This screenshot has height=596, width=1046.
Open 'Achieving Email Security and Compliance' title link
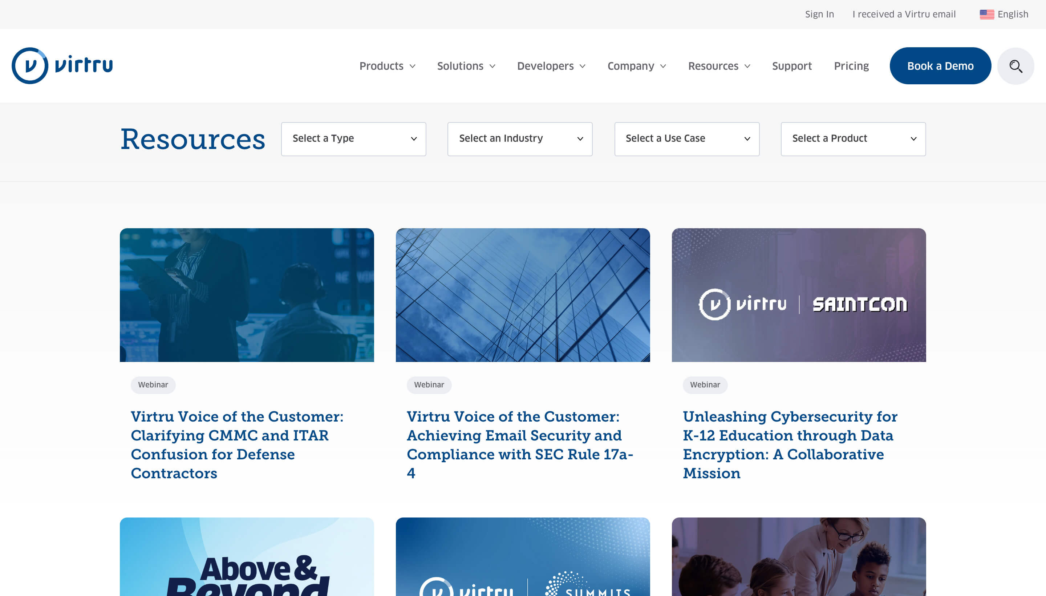[x=519, y=444]
